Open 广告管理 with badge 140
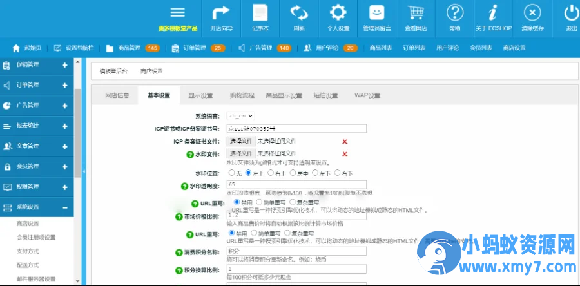 [264, 48]
